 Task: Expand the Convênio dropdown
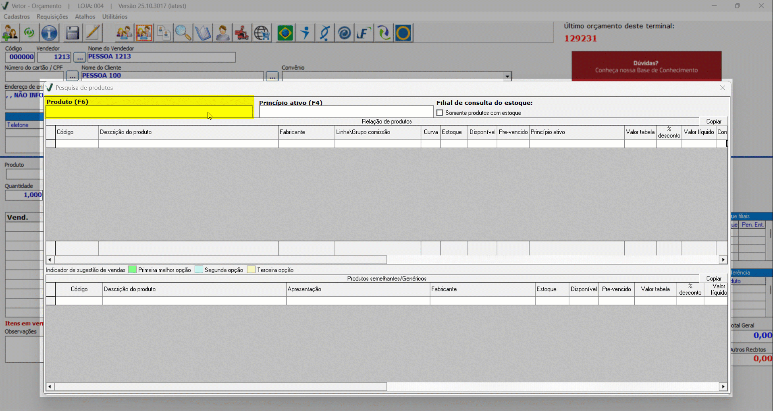[x=507, y=76]
